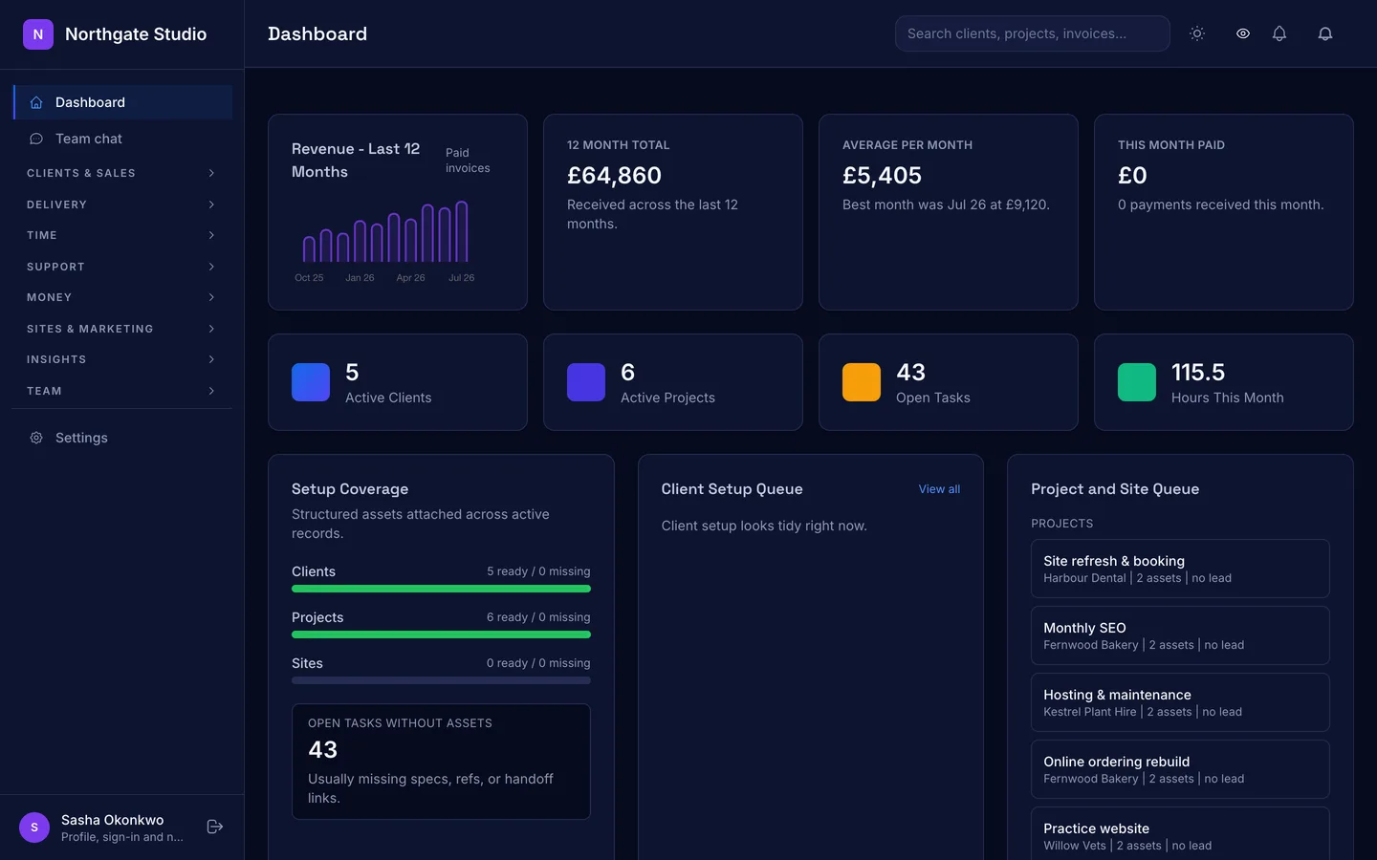This screenshot has height=860, width=1377.
Task: Click the £0 this month paid value
Action: (x=1132, y=176)
